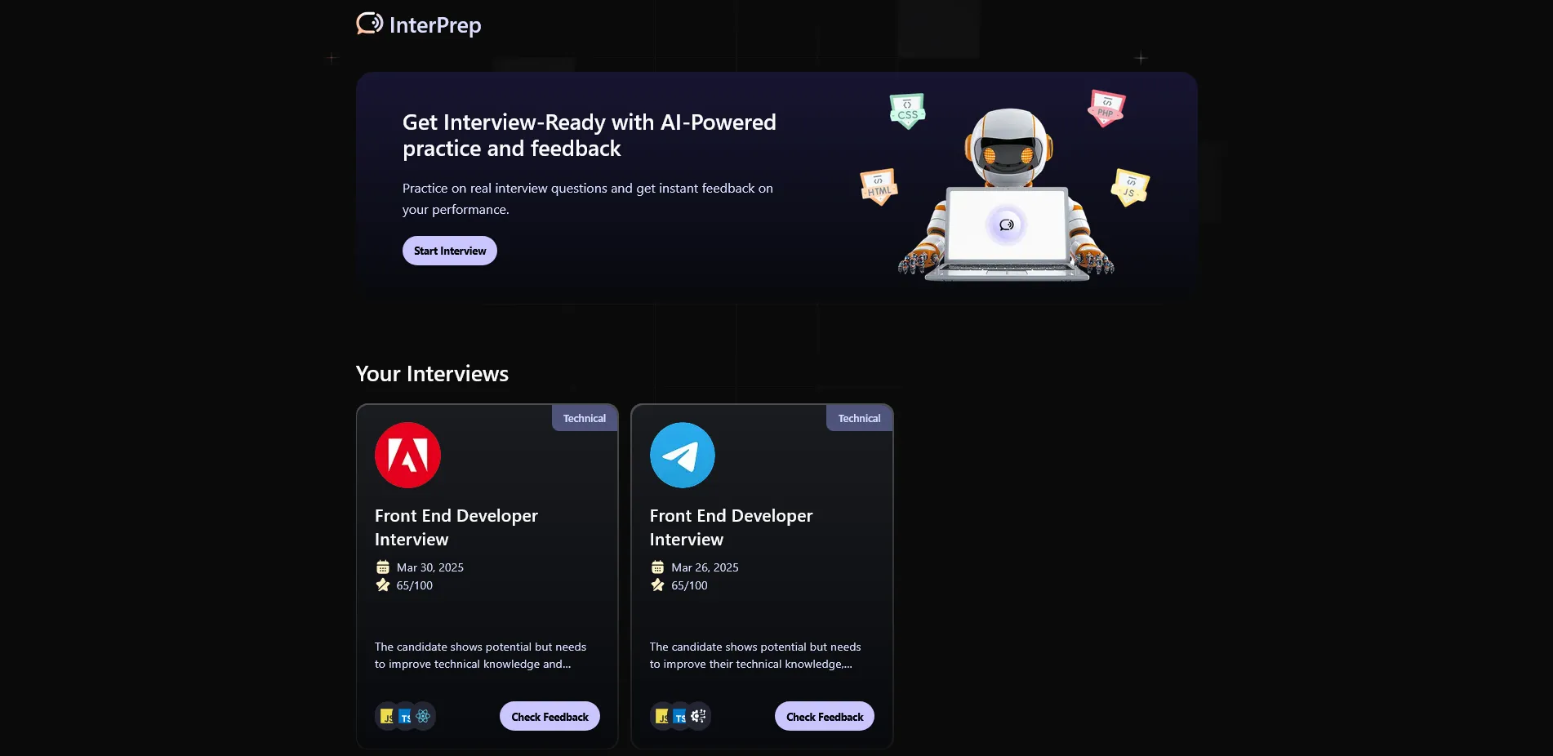Select the TypeScript icon on the Adobe interview card
This screenshot has width=1553, height=756.
point(406,716)
